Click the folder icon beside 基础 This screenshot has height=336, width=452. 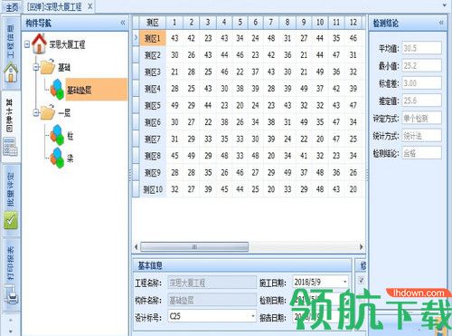click(48, 67)
